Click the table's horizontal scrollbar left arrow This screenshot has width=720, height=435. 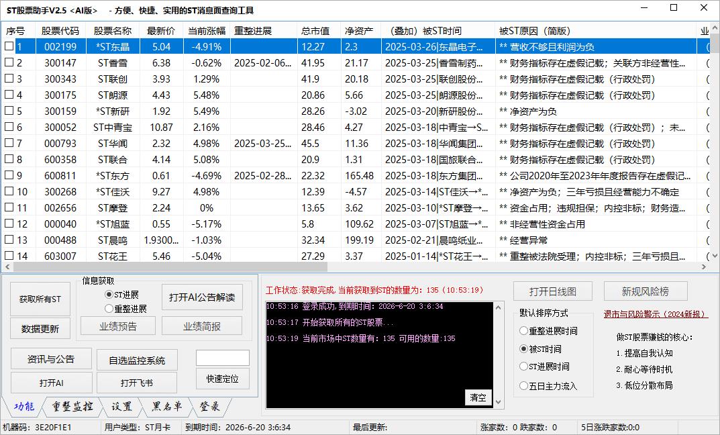[x=7, y=267]
